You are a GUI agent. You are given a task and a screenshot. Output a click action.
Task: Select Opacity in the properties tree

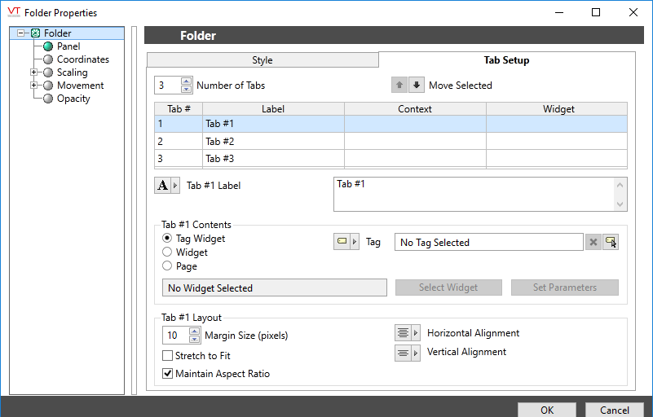(73, 99)
